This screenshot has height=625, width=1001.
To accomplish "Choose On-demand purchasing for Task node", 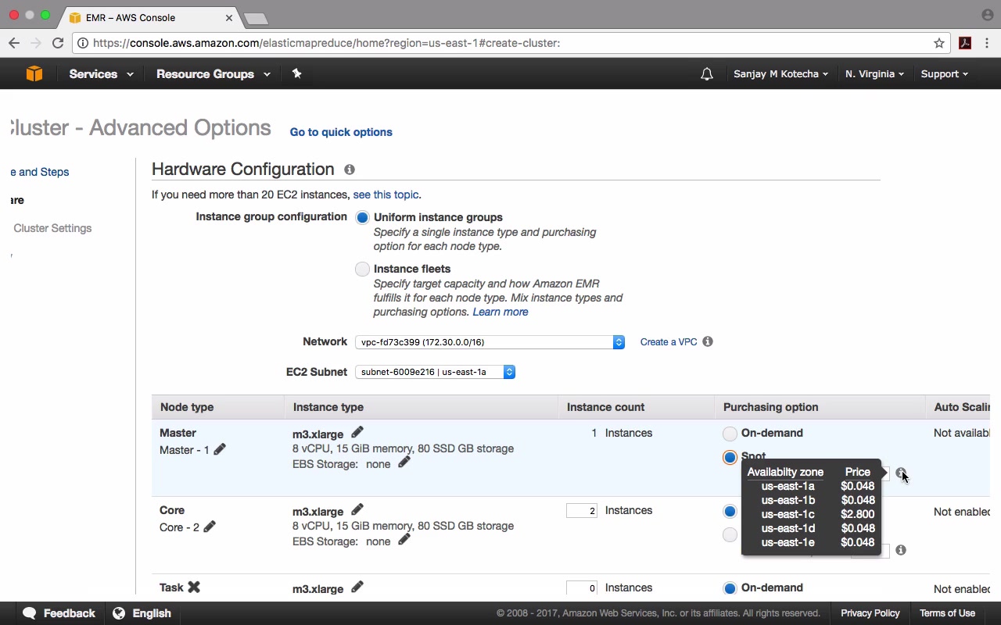I will (x=730, y=588).
